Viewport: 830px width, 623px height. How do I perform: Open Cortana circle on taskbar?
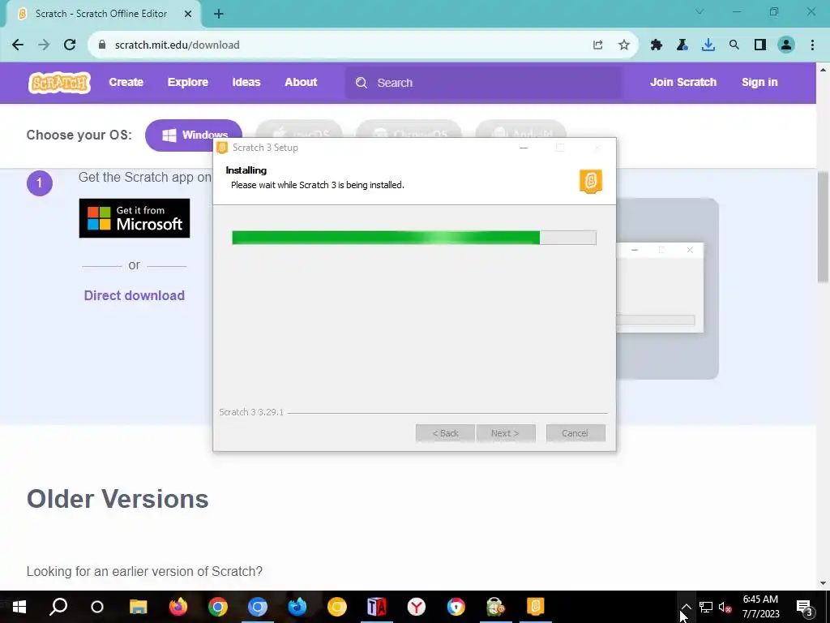pyautogui.click(x=97, y=607)
